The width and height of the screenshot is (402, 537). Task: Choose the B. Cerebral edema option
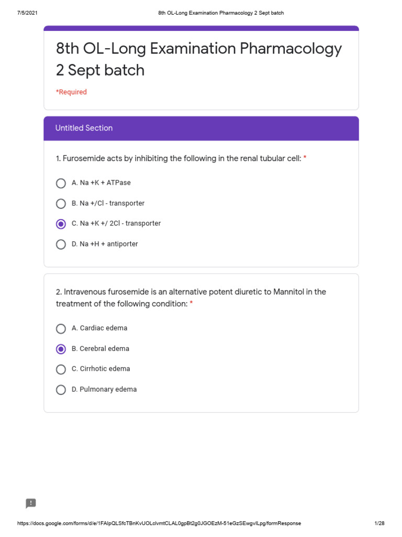pyautogui.click(x=61, y=349)
